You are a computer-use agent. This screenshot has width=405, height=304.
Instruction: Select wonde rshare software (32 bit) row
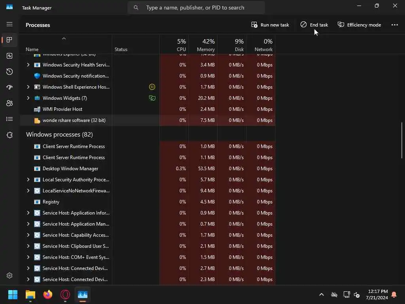point(148,120)
